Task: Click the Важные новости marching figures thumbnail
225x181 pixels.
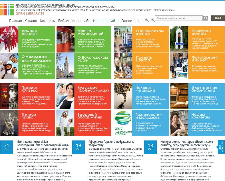Action: [x=9, y=39]
